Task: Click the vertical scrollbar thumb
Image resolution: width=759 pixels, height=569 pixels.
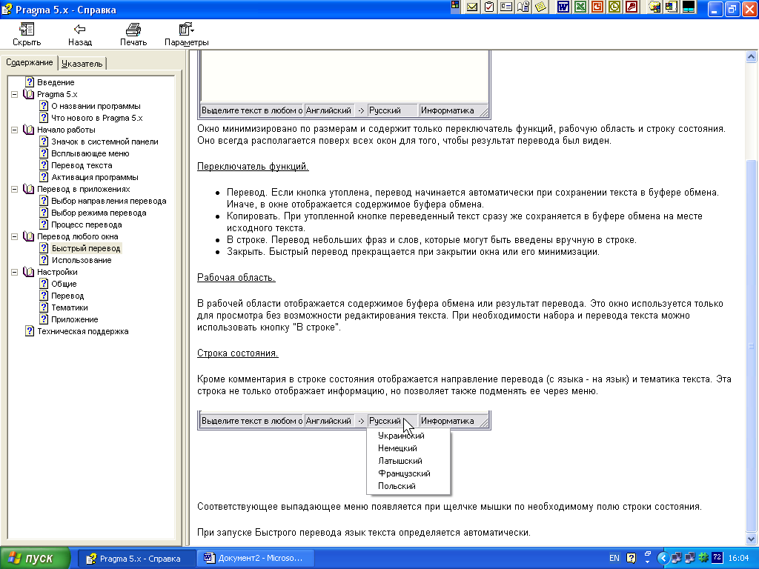Action: click(752, 345)
